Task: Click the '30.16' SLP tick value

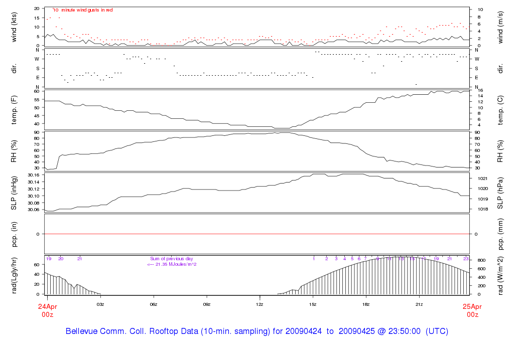Action: (34, 175)
